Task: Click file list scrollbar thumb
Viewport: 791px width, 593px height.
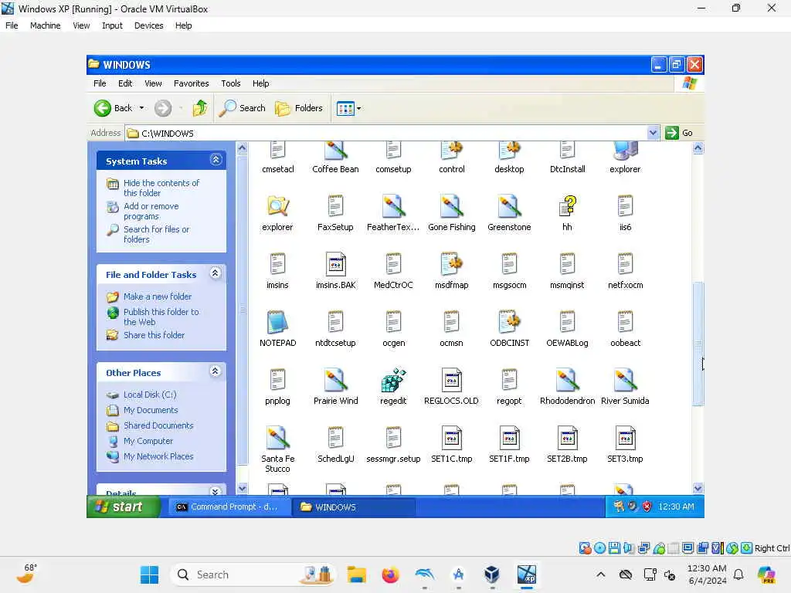Action: [x=698, y=344]
